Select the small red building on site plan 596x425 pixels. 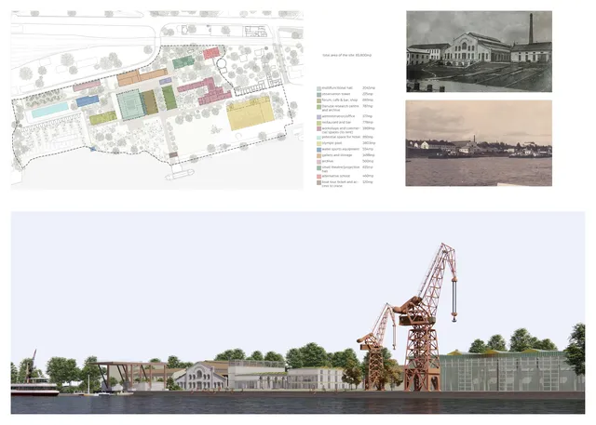211,54
